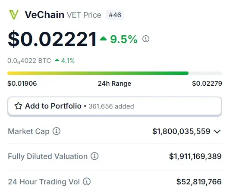Click the BTC price 0.0₆4022 BTC

coord(29,61)
